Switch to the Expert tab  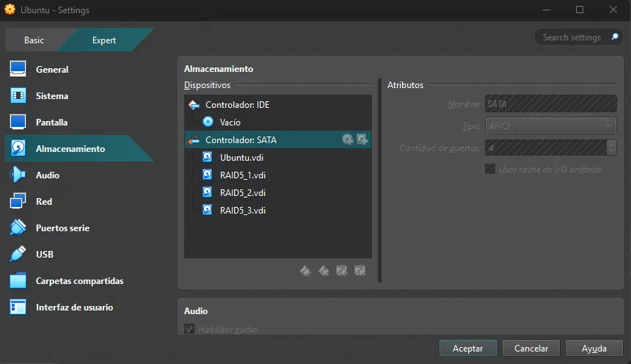coord(104,40)
